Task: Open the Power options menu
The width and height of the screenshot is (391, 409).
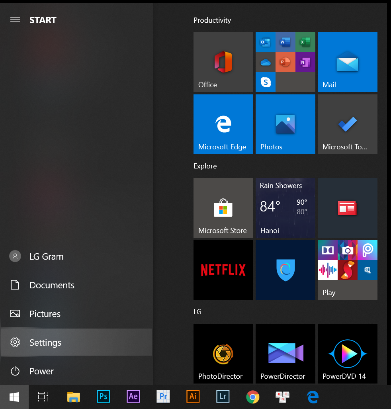Action: tap(41, 371)
